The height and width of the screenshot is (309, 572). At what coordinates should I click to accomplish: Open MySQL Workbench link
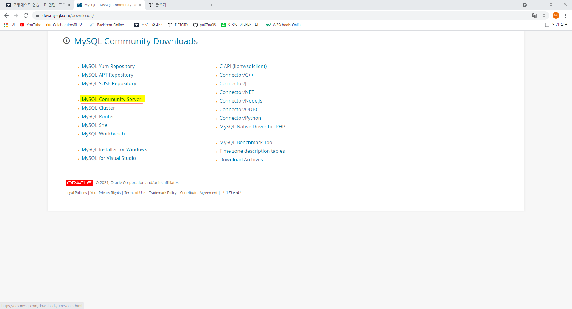pos(103,134)
